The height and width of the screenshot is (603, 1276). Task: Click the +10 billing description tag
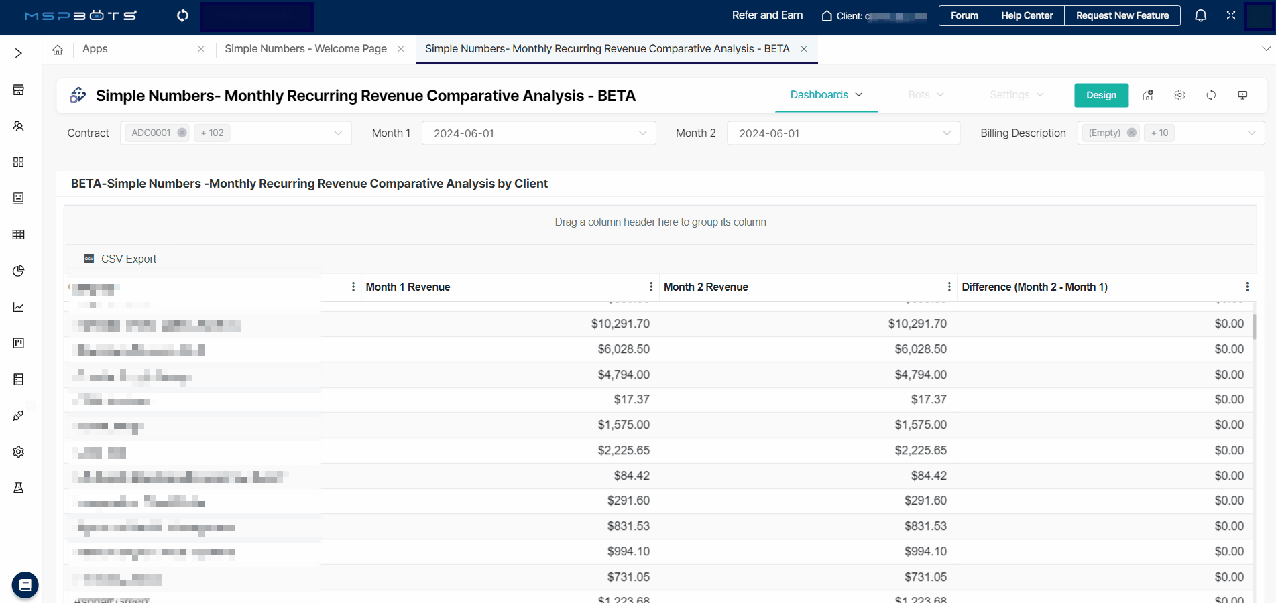click(1160, 133)
